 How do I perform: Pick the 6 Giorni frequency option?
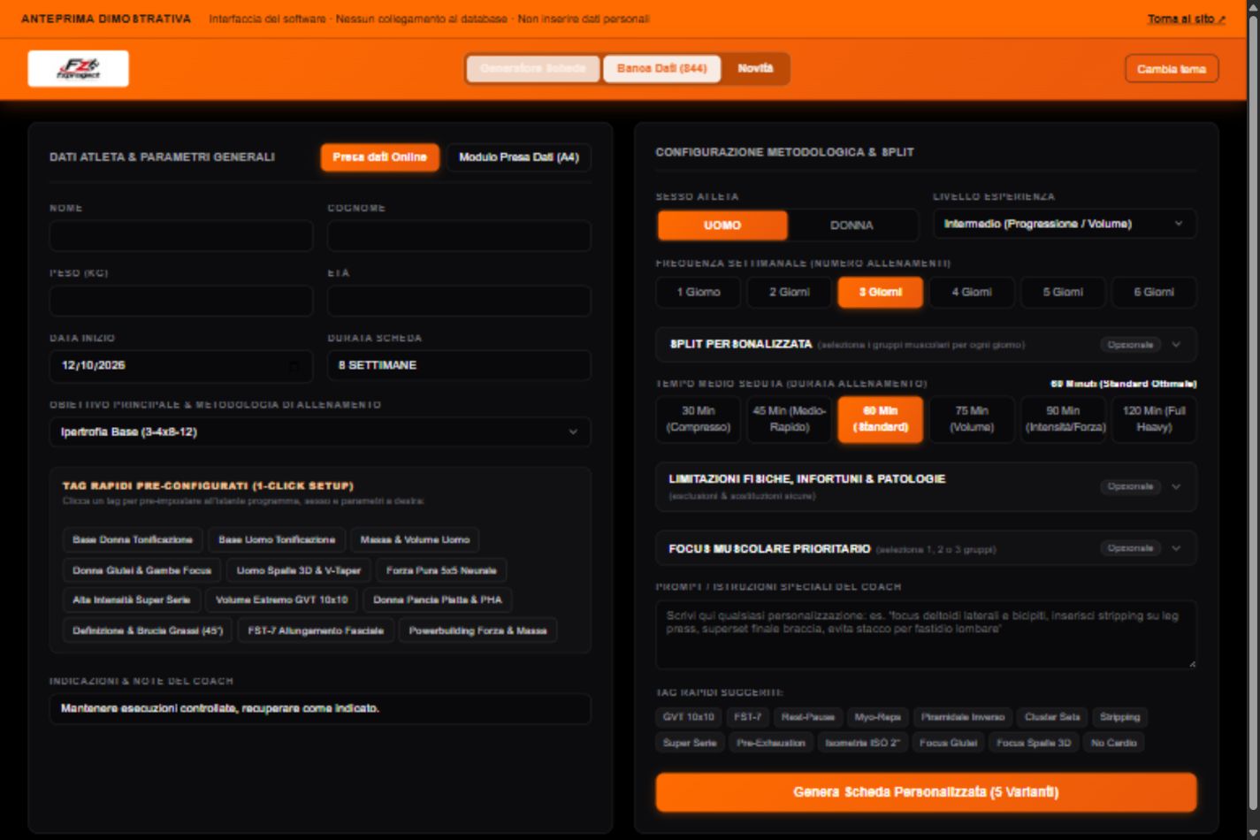tap(1154, 293)
